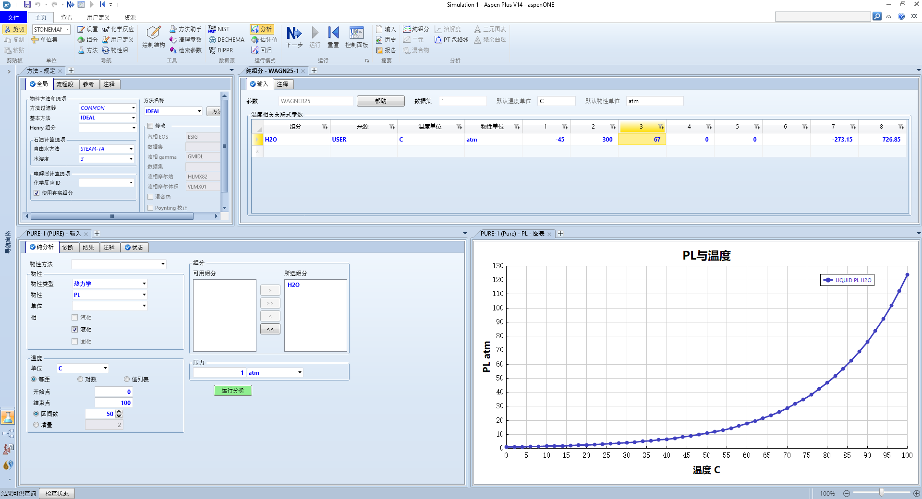Screen dimensions: 922x499
Task: Open the Draw Structure (绘制结构) tool
Action: pyautogui.click(x=154, y=37)
